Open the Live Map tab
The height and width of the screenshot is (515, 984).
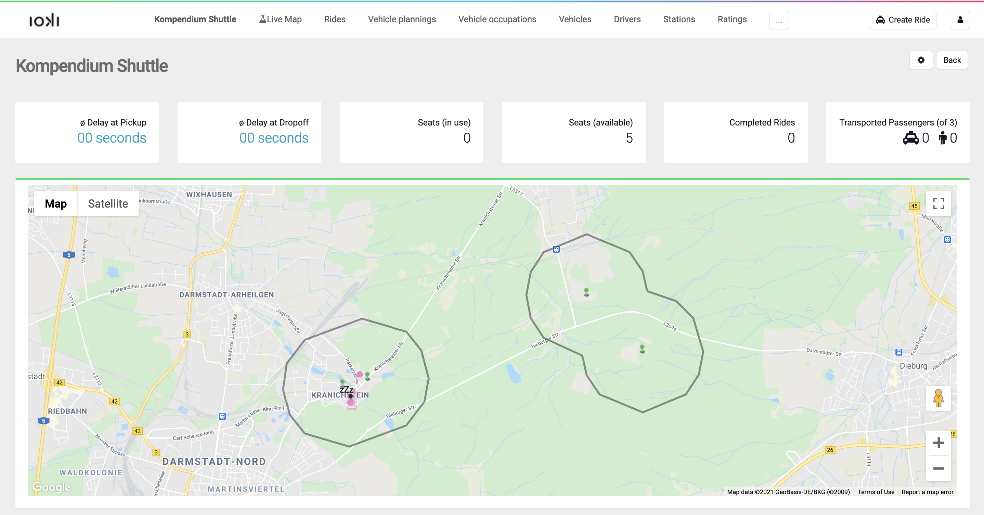coord(281,19)
